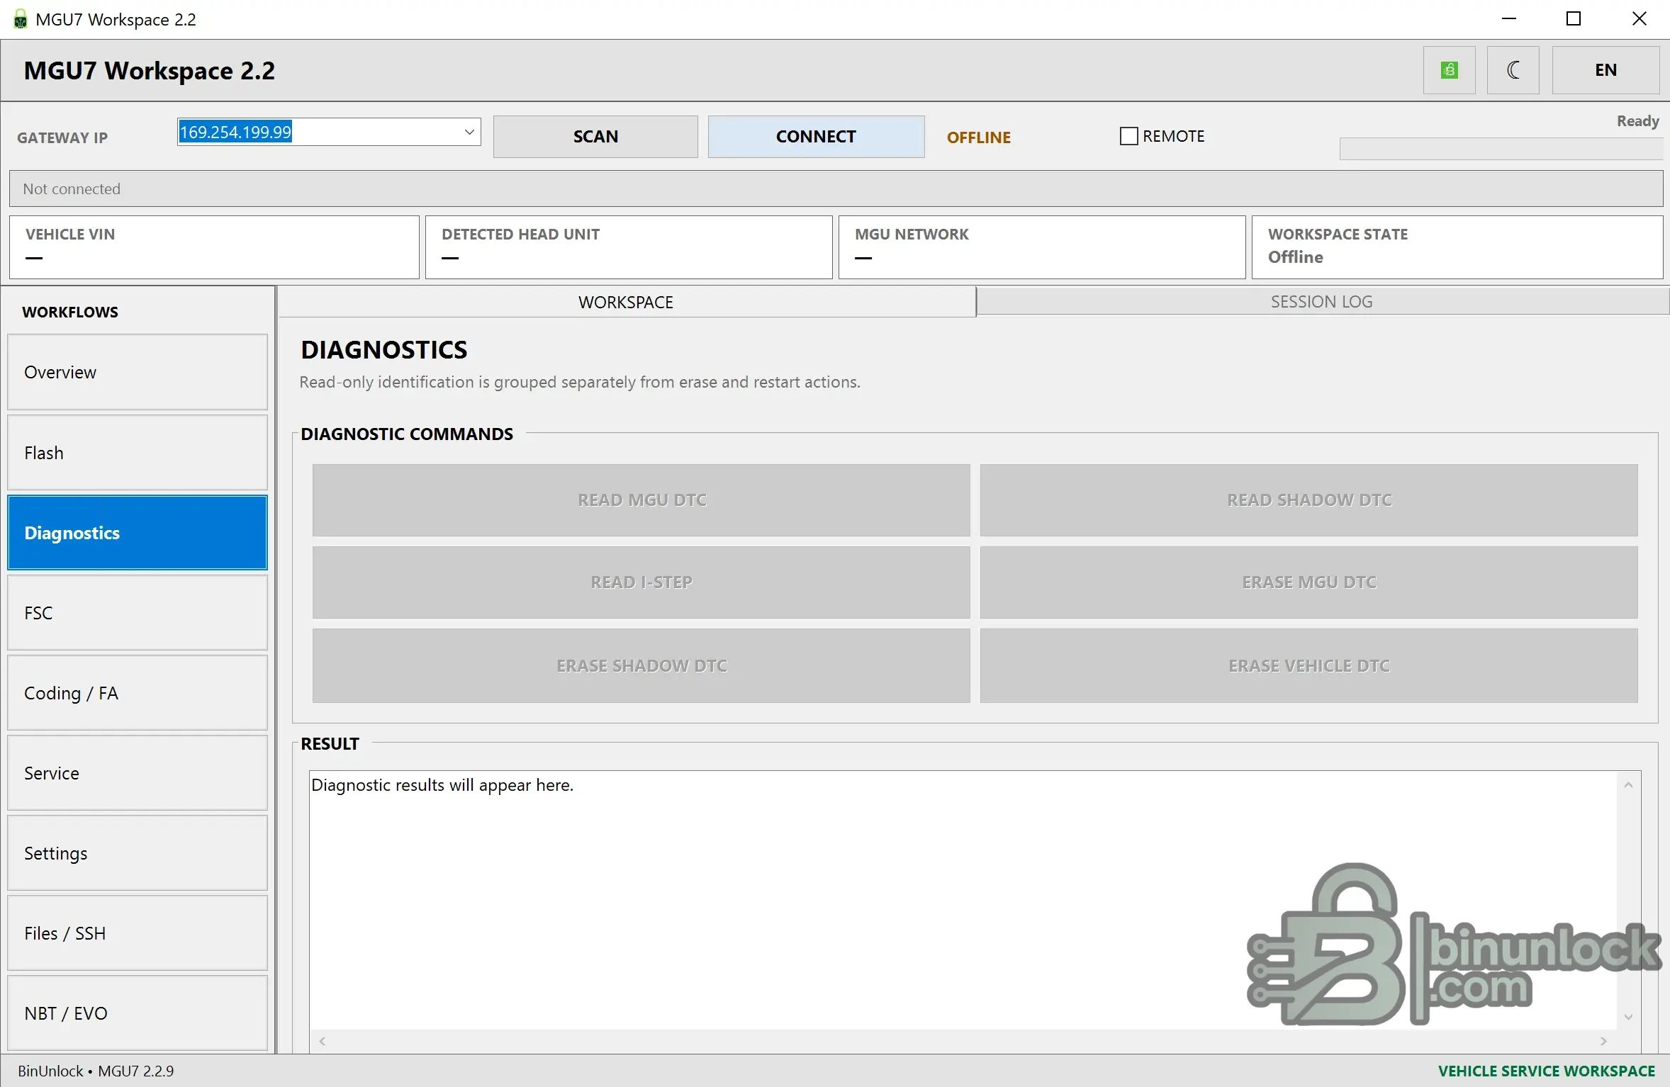Click the VEHICLE SERVICE WORKSPACE status text
Viewport: 1670px width, 1087px height.
coord(1547,1071)
